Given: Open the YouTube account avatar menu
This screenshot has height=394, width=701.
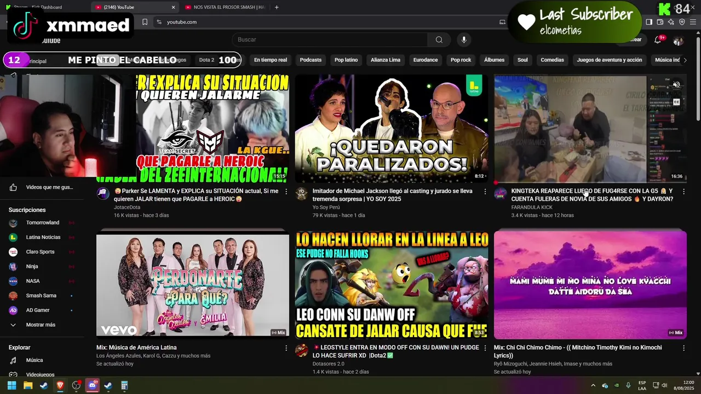Looking at the screenshot, I should point(678,40).
